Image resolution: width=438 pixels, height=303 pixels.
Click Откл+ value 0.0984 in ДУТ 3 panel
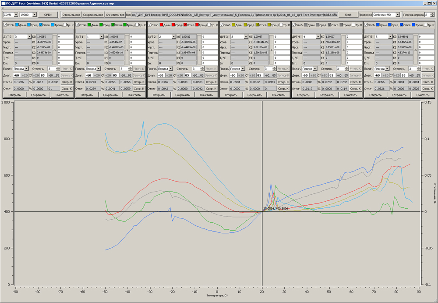pyautogui.click(x=237, y=82)
